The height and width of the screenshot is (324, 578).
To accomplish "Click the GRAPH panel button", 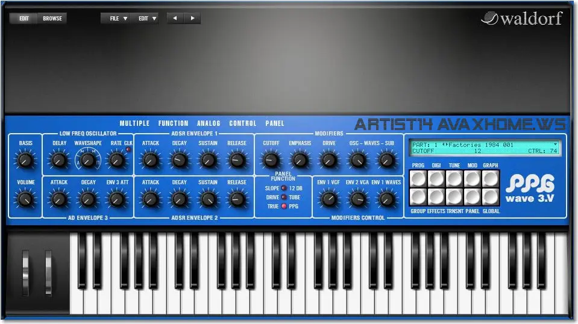I will pyautogui.click(x=491, y=179).
